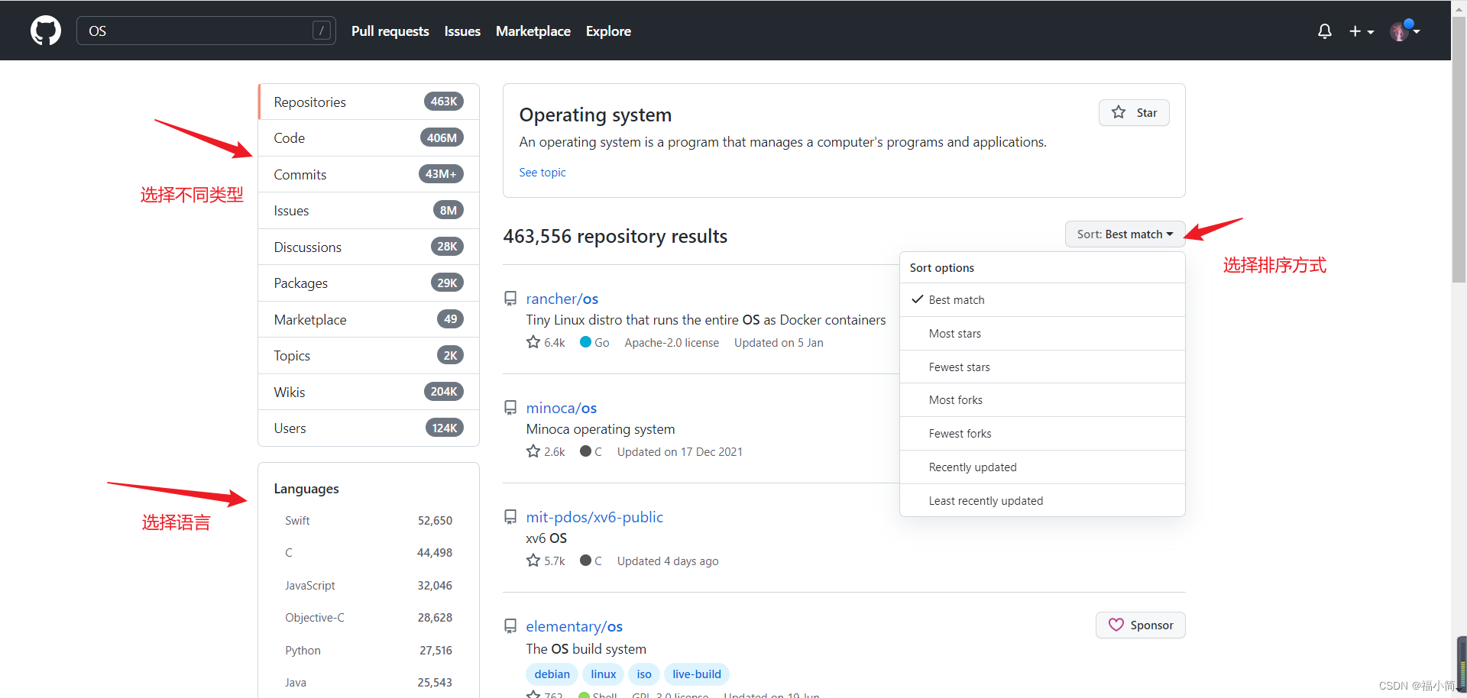1467x698 pixels.
Task: Select the Code result type
Action: 369,138
